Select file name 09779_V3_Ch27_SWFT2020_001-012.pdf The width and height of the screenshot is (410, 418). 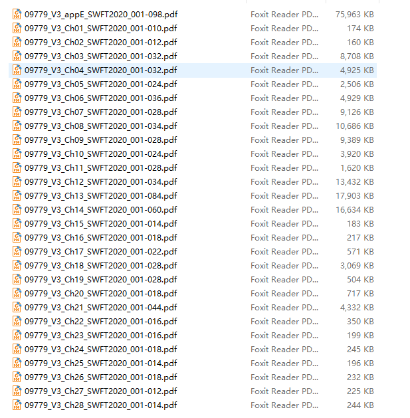(x=101, y=391)
